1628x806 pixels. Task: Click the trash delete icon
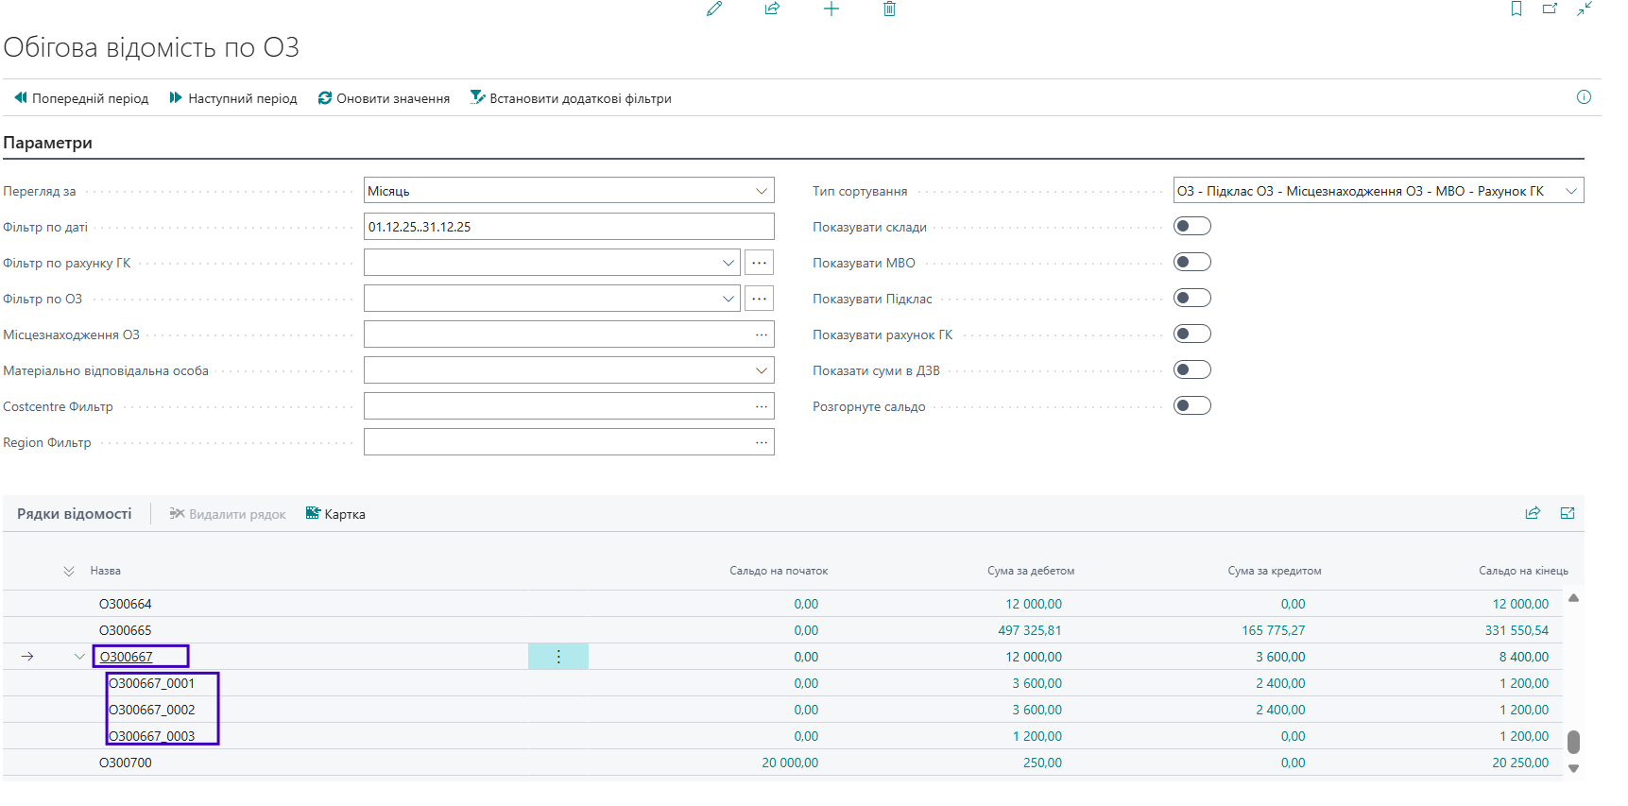point(889,9)
